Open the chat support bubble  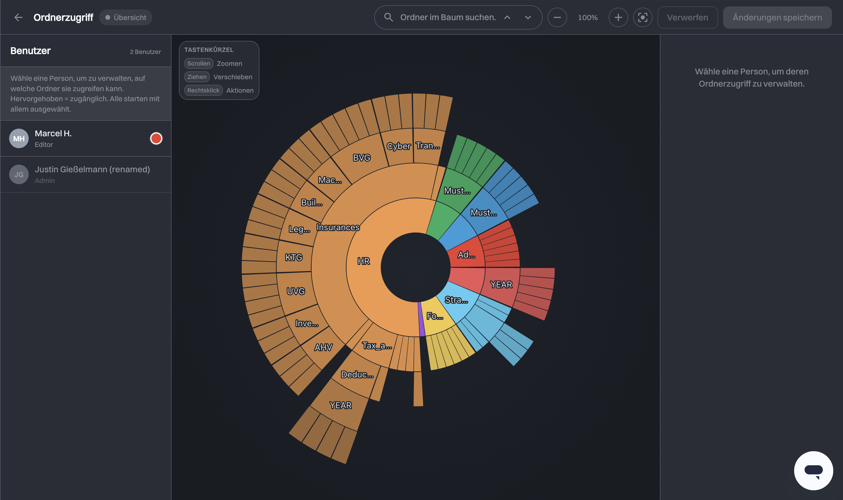coord(813,470)
